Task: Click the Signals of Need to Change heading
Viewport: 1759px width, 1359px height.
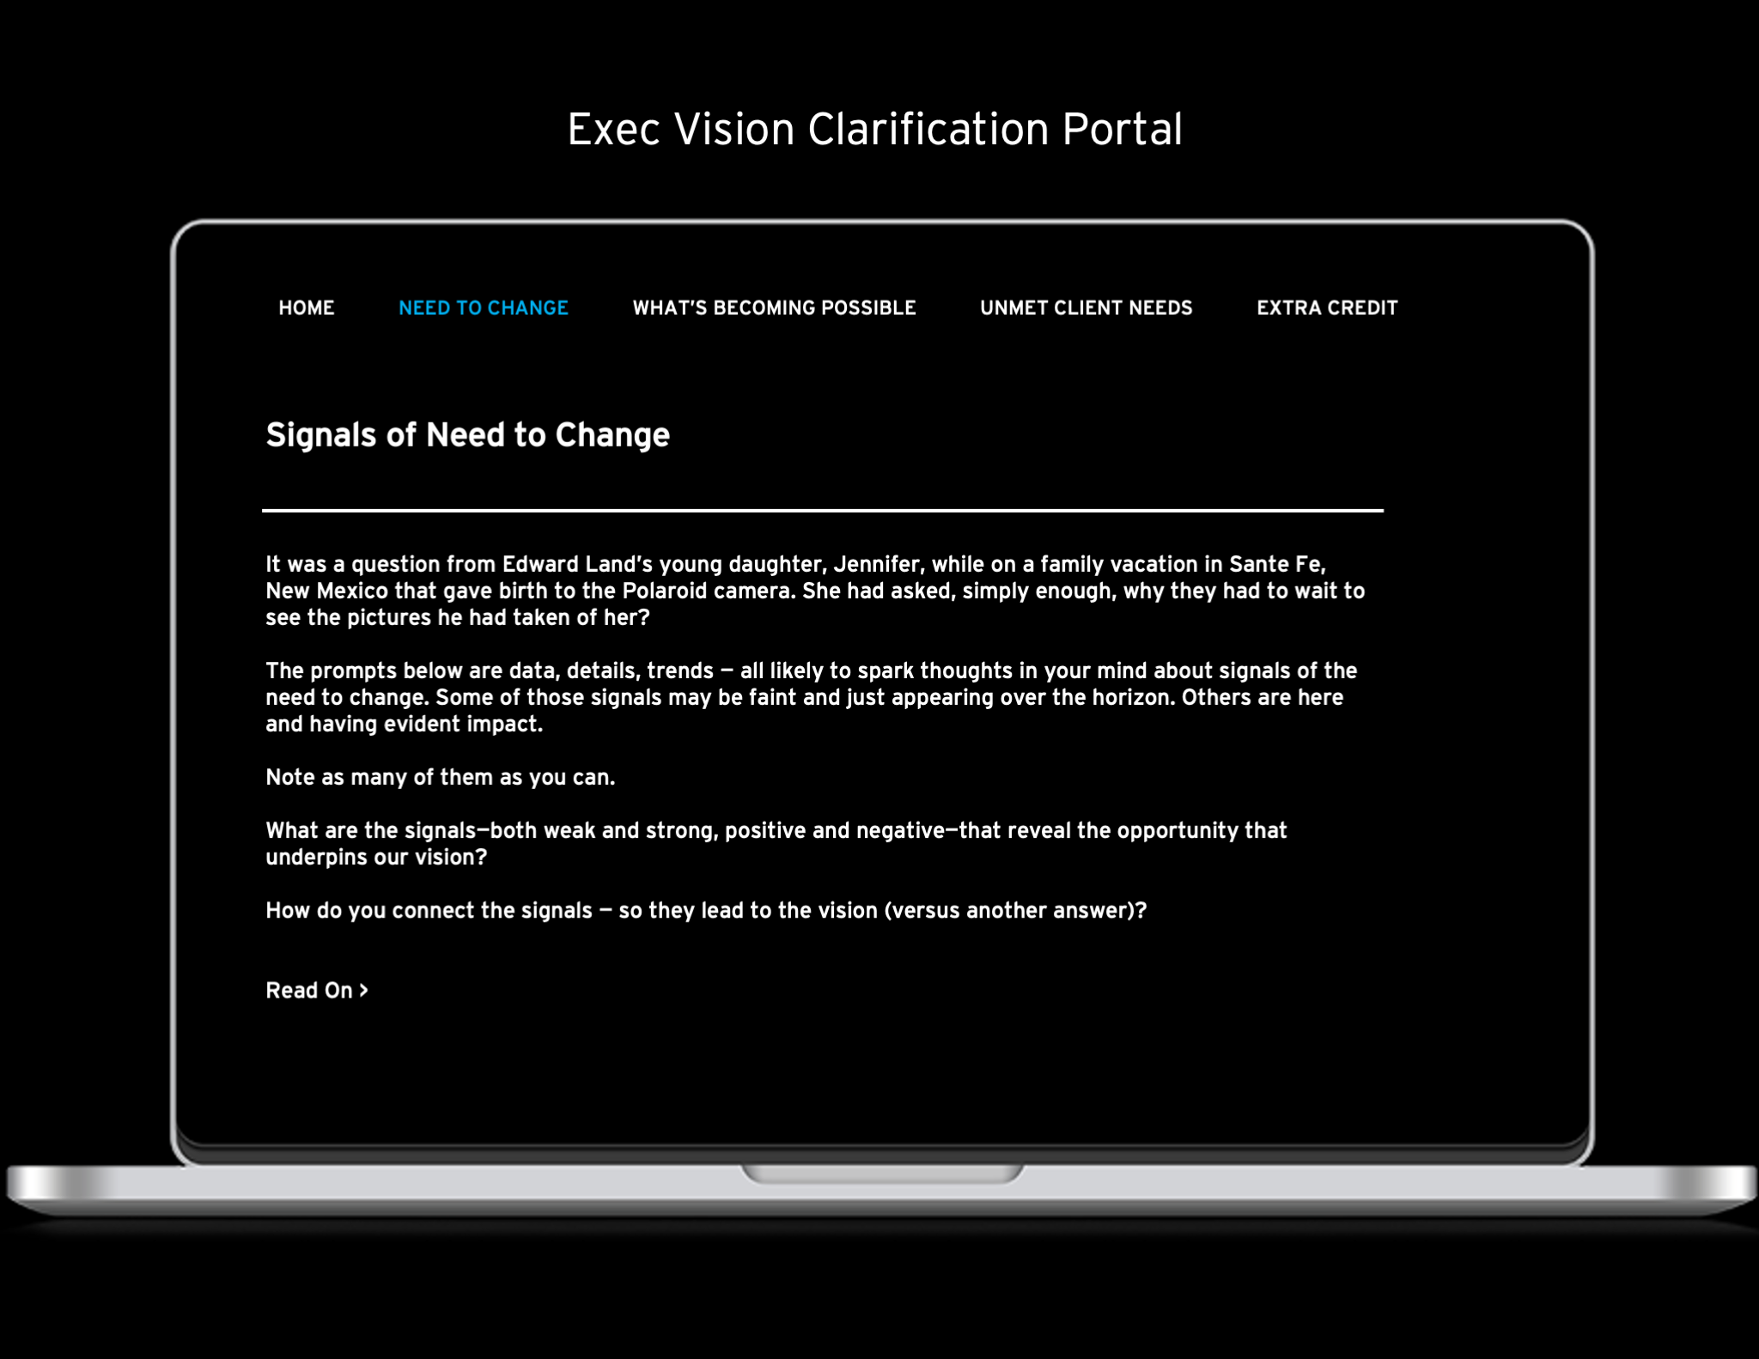Action: coord(468,435)
